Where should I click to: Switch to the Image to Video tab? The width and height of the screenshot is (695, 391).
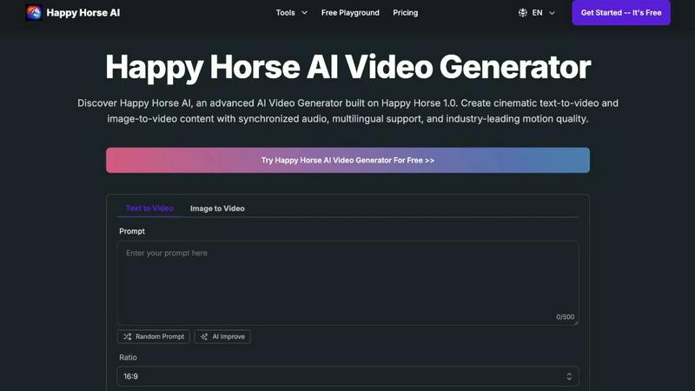point(217,209)
